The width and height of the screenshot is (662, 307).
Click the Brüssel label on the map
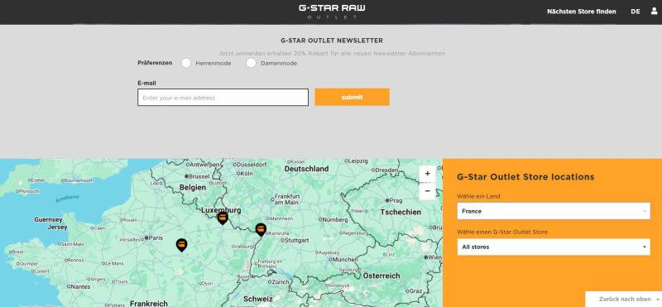(199, 176)
